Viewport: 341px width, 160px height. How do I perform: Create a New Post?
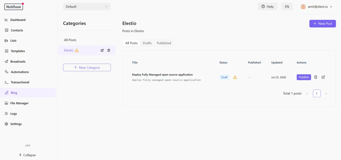coord(322,23)
